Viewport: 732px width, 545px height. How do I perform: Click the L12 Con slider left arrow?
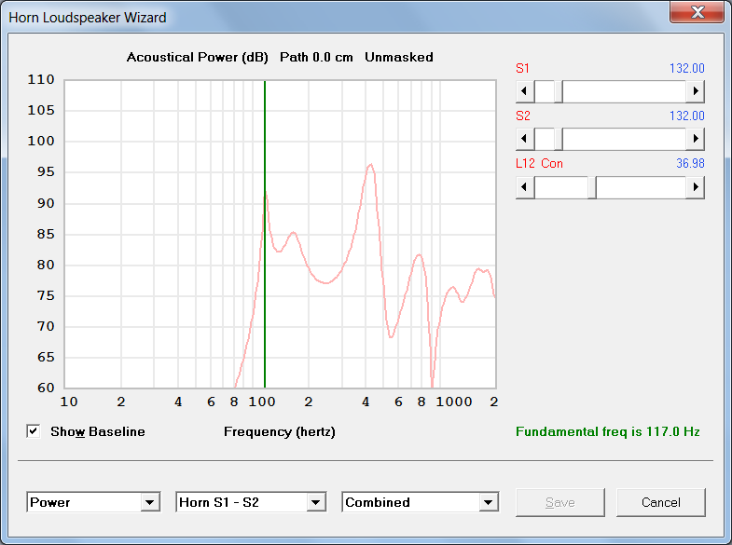(x=525, y=187)
